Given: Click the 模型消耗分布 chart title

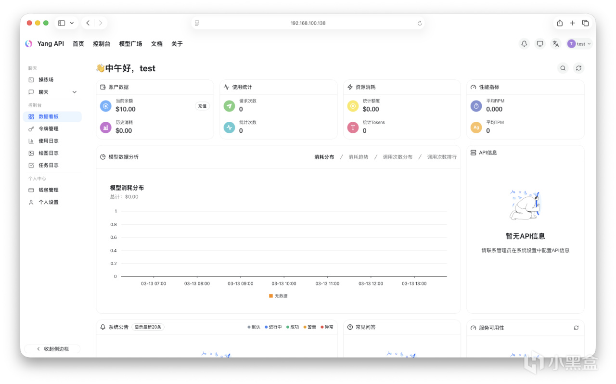Looking at the screenshot, I should [x=127, y=188].
